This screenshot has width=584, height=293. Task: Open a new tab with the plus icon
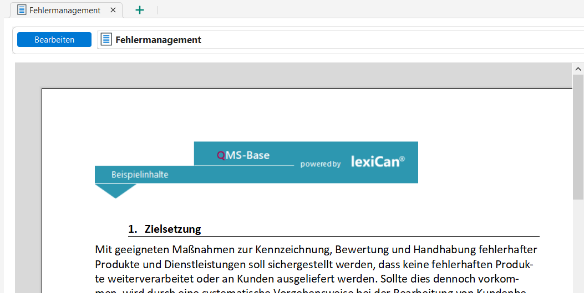tap(140, 10)
